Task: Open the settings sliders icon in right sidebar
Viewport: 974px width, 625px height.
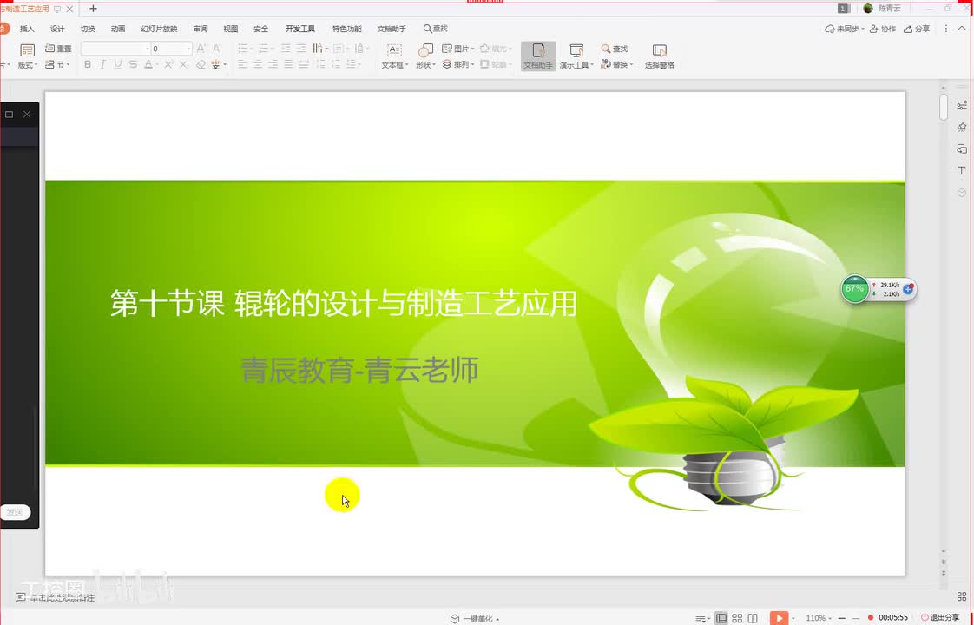Action: tap(962, 105)
